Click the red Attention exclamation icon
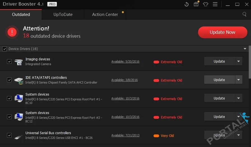251x147 pixels. 12,32
